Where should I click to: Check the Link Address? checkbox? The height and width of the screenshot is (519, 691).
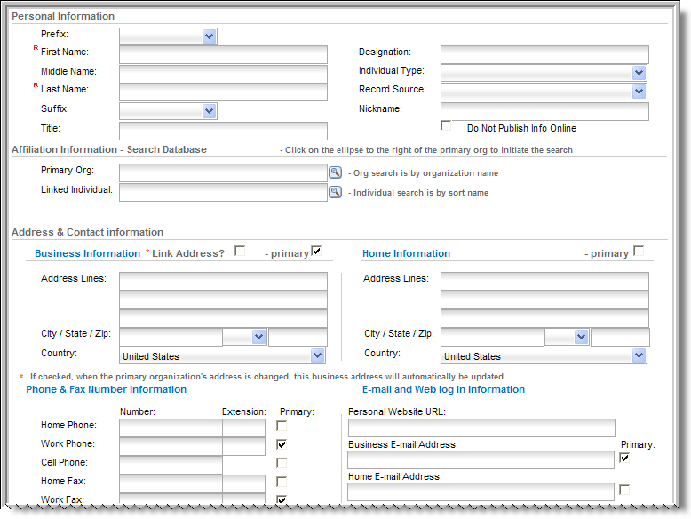pyautogui.click(x=240, y=251)
